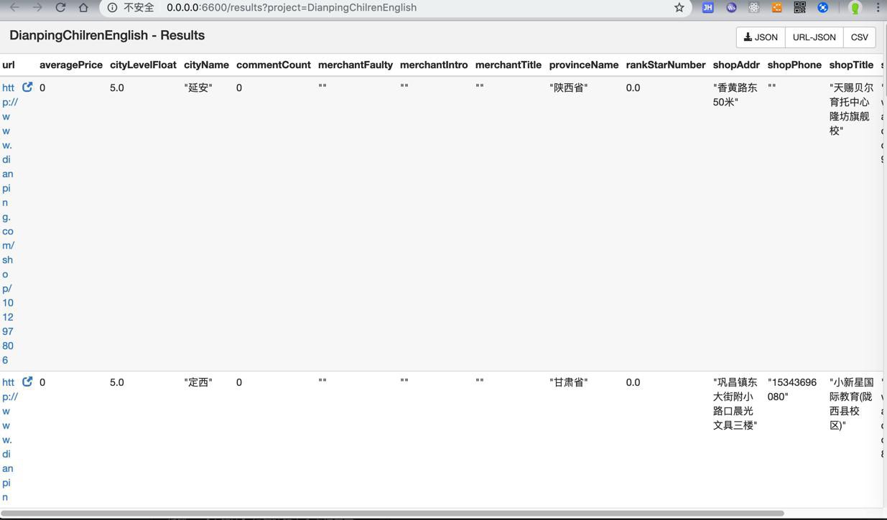Open external link icon for 定西 row
This screenshot has width=887, height=520.
pyautogui.click(x=27, y=382)
